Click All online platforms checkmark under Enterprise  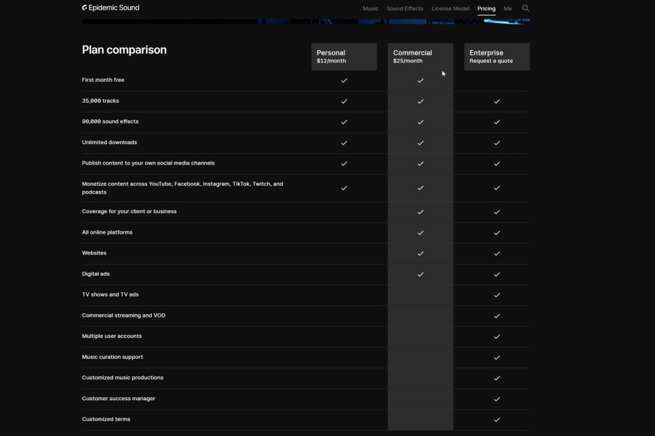(x=497, y=233)
